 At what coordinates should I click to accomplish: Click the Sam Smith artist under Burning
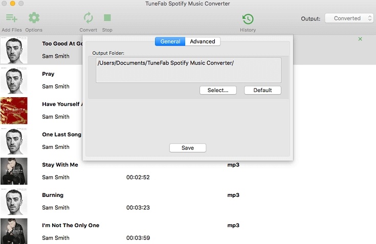pos(56,208)
